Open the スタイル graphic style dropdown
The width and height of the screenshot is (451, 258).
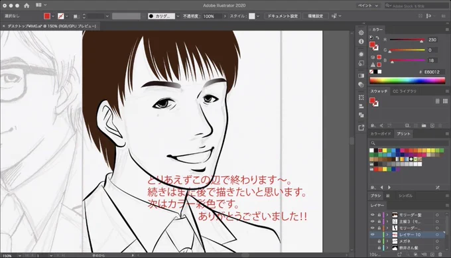[258, 16]
